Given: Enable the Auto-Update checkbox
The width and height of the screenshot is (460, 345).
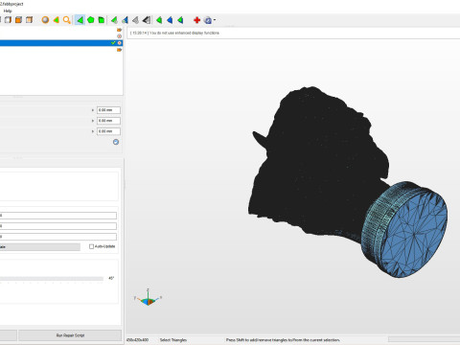Looking at the screenshot, I should (91, 246).
